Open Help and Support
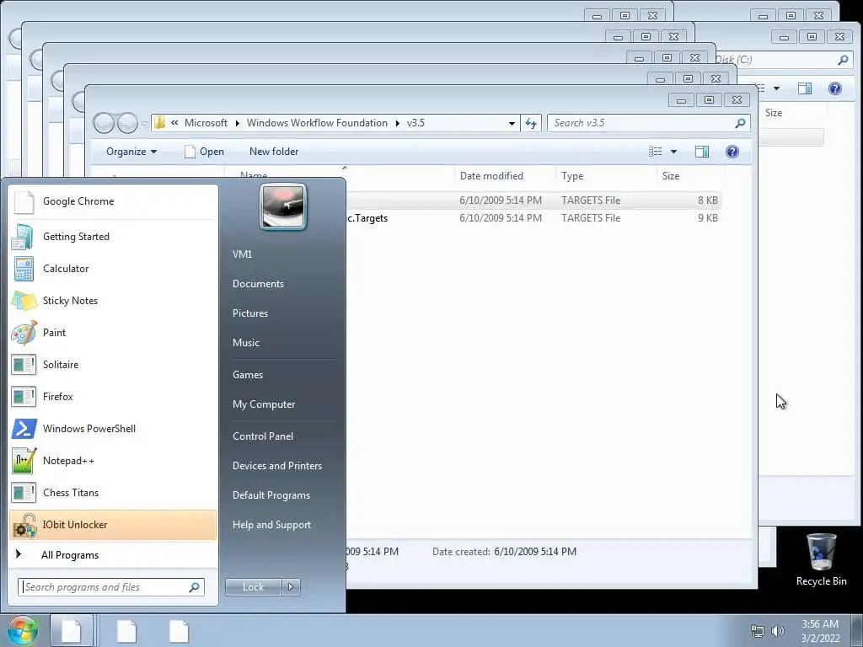Image resolution: width=863 pixels, height=647 pixels. 271,525
